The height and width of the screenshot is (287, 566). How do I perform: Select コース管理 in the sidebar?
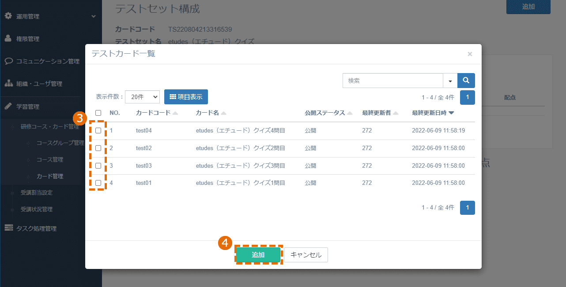(49, 159)
